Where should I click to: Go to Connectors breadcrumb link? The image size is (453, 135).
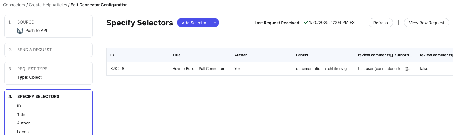click(14, 5)
